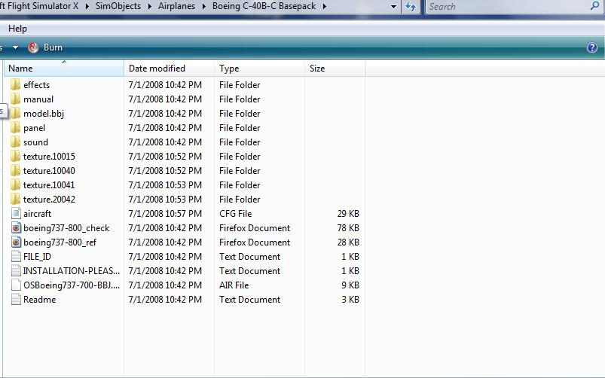
Task: Open the address bar history dropdown
Action: tap(393, 7)
